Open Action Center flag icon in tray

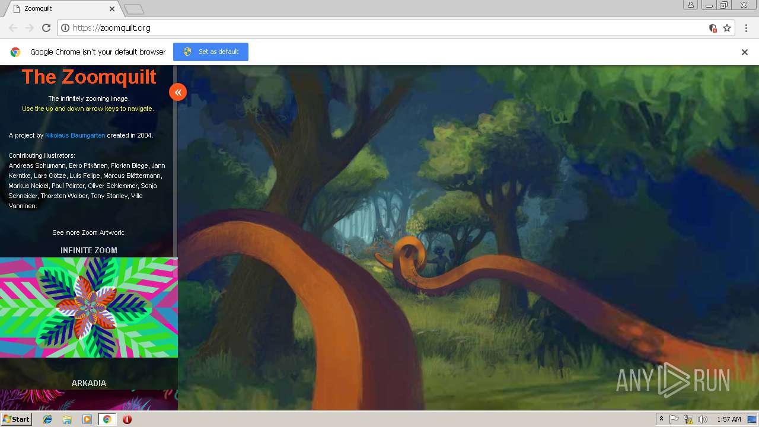[x=674, y=419]
